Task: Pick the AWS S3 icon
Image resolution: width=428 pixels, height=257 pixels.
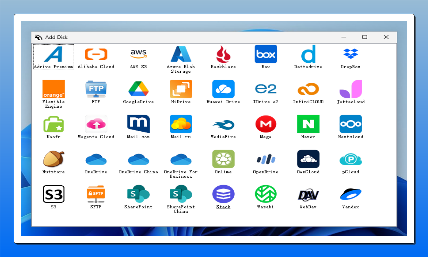Action: coord(139,54)
